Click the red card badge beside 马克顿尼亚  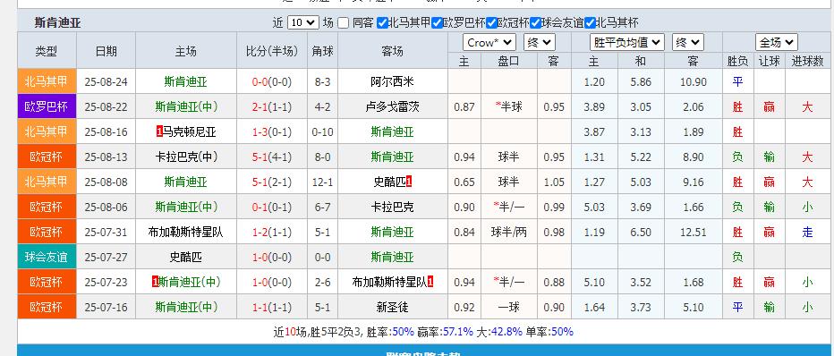point(159,131)
